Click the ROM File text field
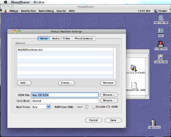 [x=65, y=95]
